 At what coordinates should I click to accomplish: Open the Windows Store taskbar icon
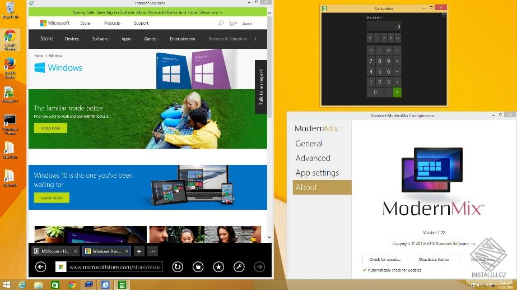55,285
